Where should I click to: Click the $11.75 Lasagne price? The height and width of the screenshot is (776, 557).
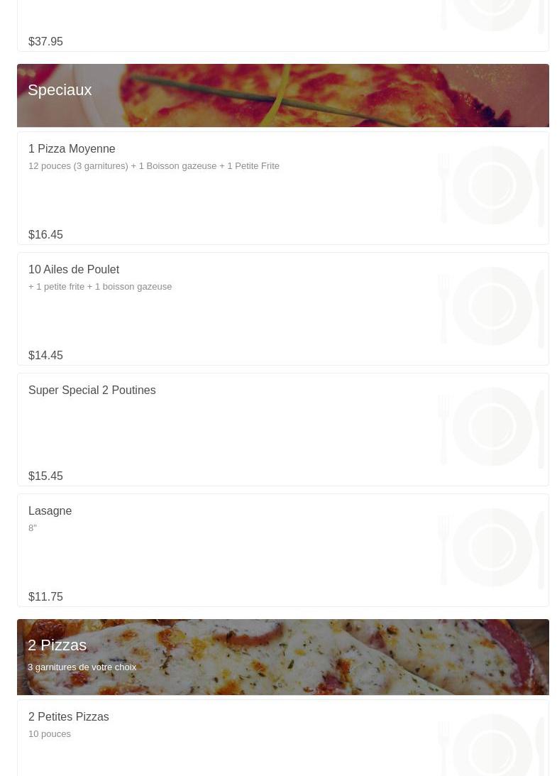click(x=45, y=597)
